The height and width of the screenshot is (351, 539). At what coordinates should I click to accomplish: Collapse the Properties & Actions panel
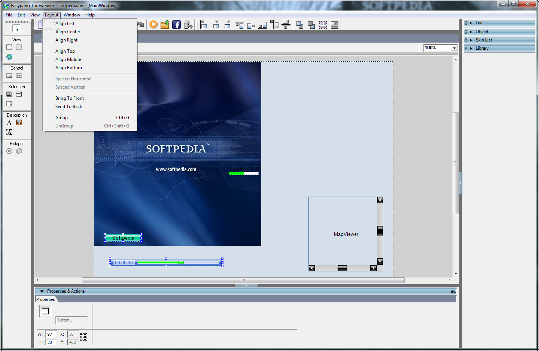42,291
